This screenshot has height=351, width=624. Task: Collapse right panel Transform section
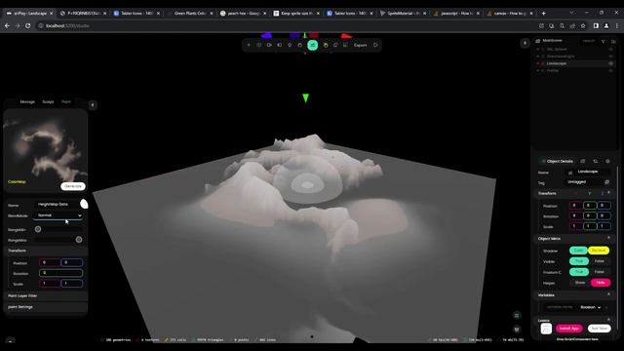tap(608, 193)
